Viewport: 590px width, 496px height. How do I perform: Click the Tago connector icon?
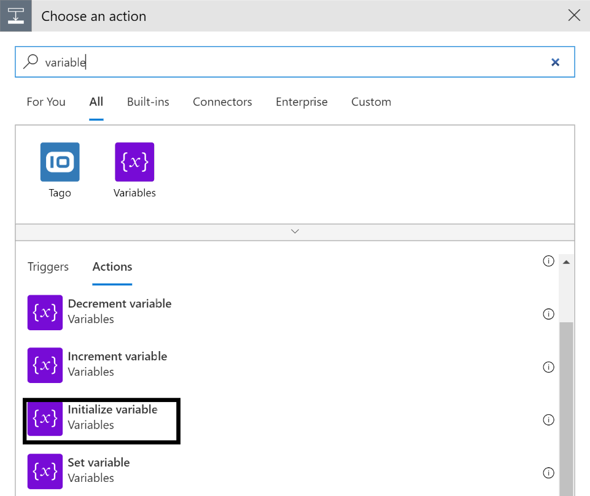point(60,162)
